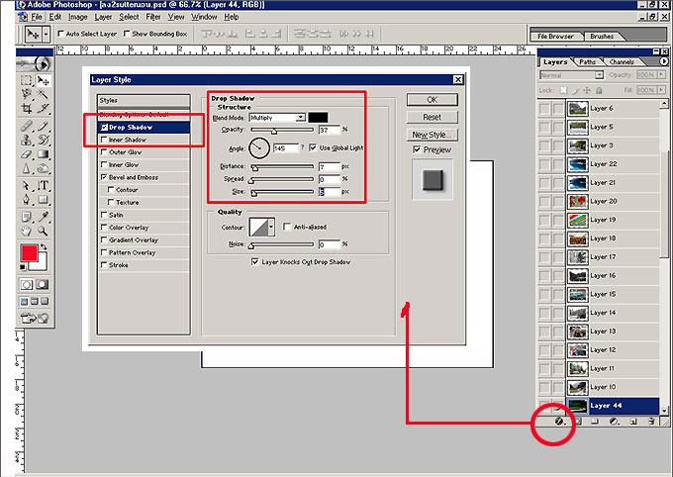Switch to the Channels tab
The image size is (673, 477).
point(623,61)
